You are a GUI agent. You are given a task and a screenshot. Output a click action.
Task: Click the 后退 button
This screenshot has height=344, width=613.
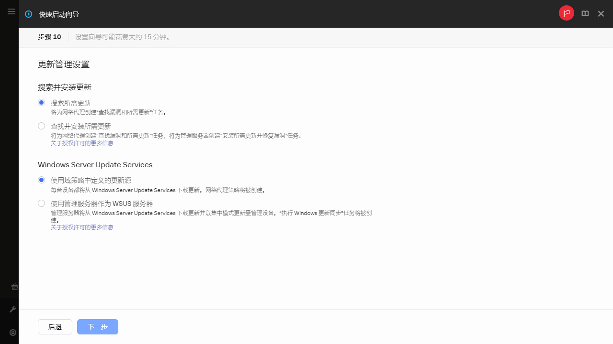[55, 327]
